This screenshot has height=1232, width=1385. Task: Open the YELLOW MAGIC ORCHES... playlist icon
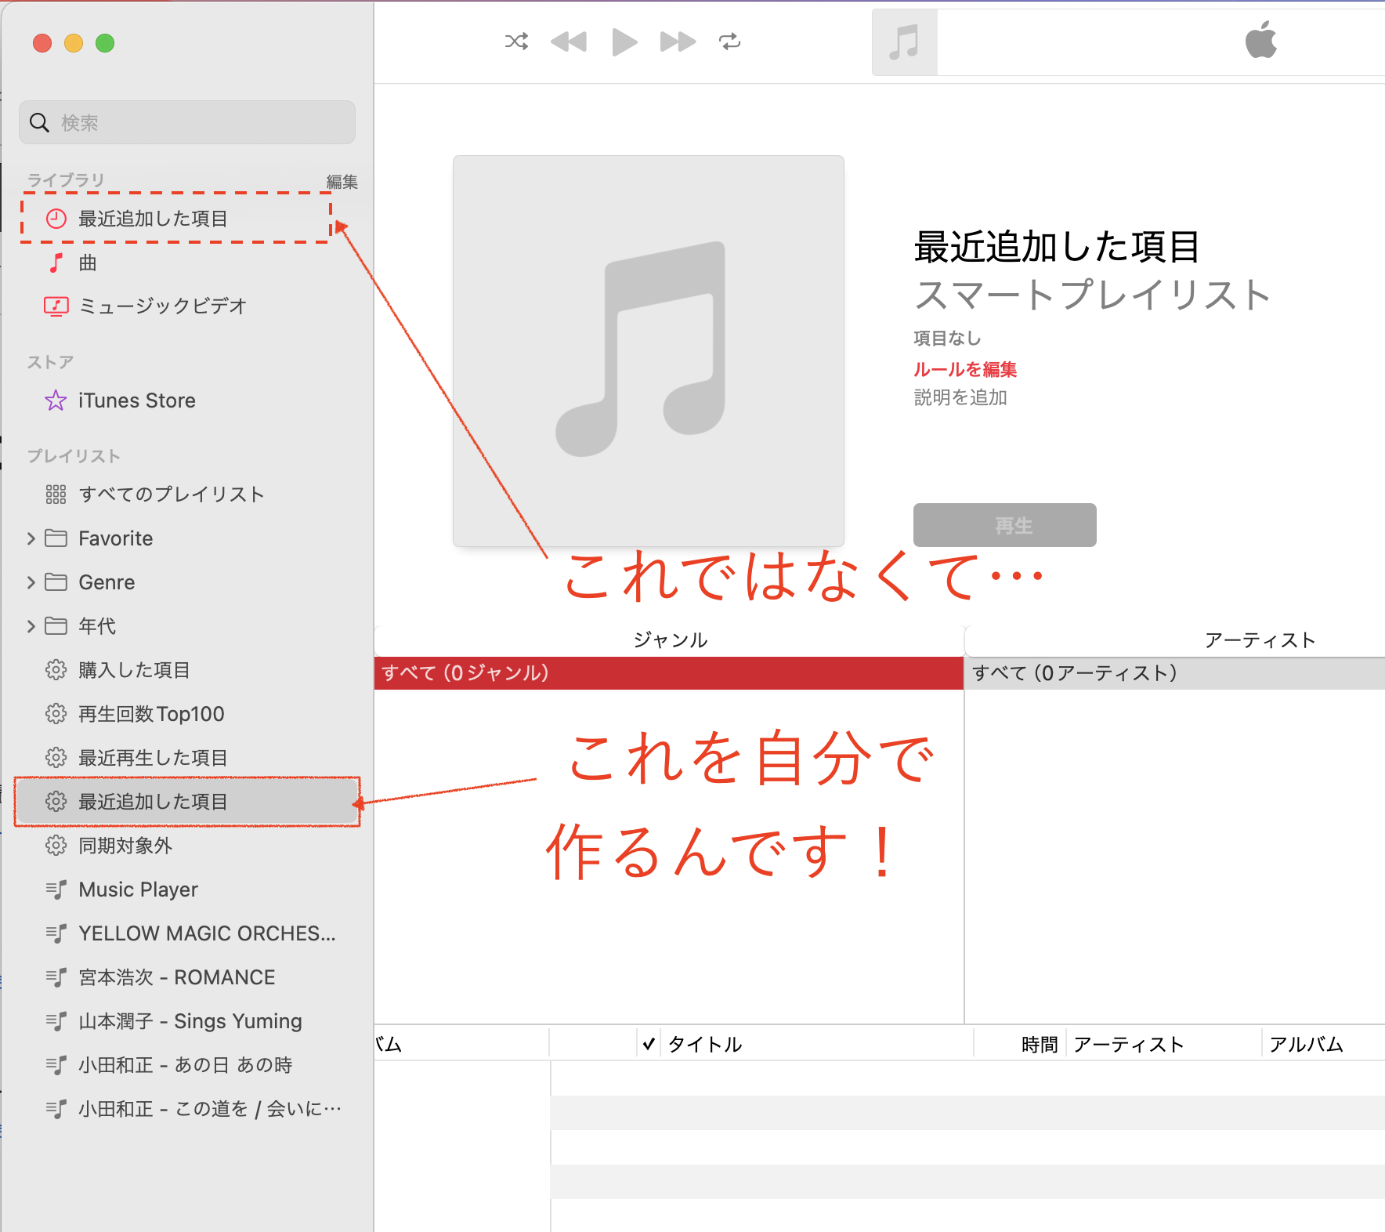56,933
